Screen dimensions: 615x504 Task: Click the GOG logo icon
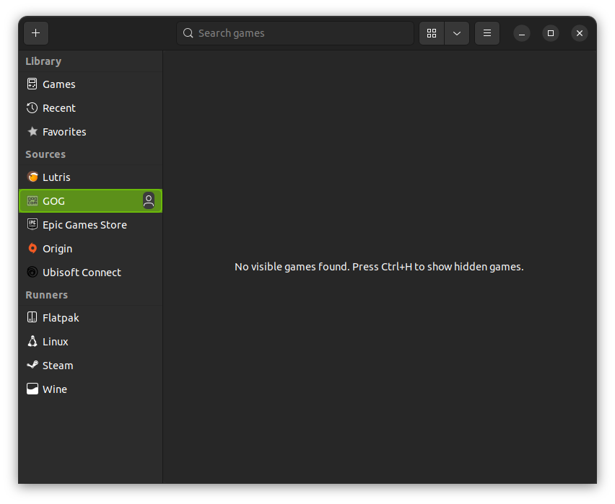pos(32,201)
